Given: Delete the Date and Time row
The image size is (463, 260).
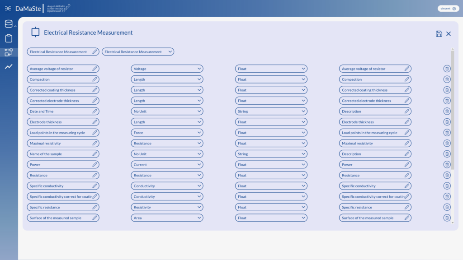Looking at the screenshot, I should [x=447, y=111].
